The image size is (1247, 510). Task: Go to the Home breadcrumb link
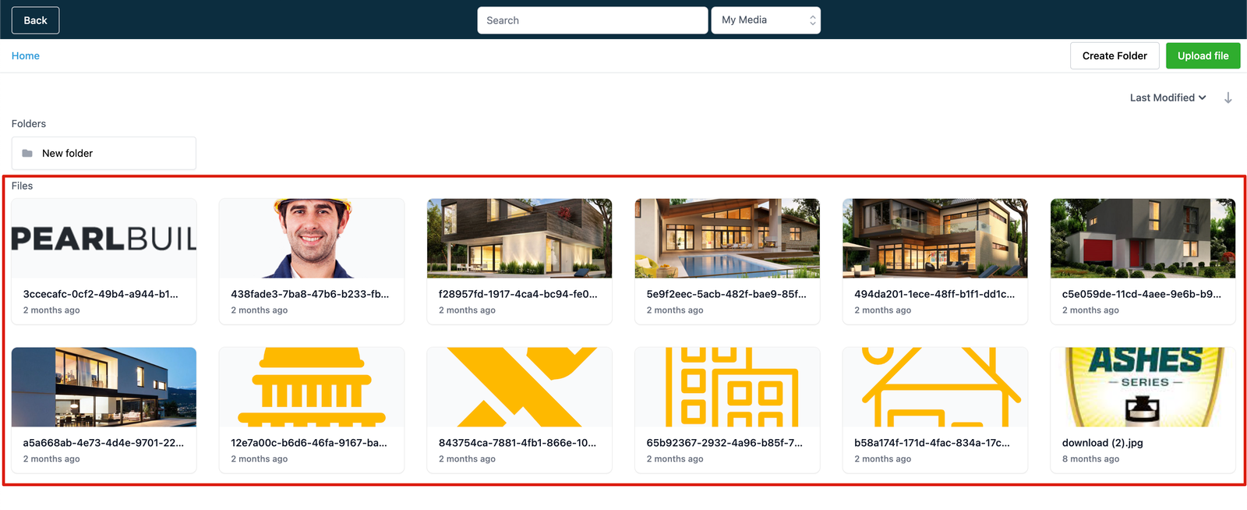pos(26,56)
